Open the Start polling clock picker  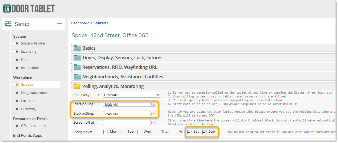[153, 105]
